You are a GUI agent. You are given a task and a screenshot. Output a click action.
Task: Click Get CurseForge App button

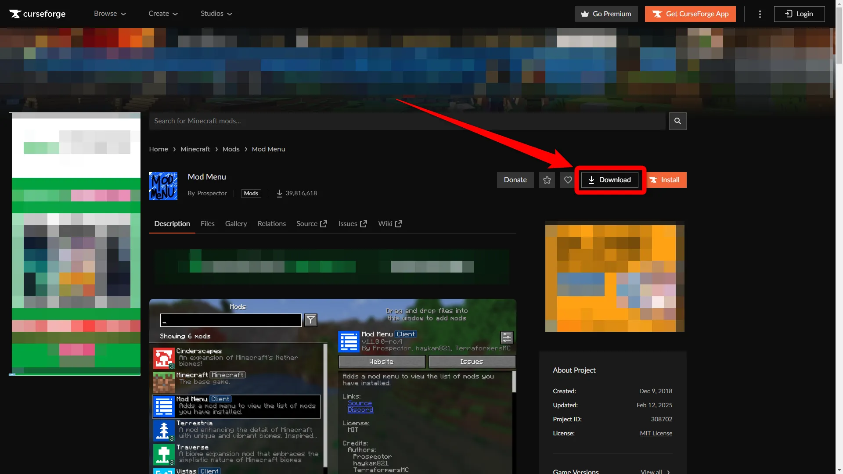[690, 14]
